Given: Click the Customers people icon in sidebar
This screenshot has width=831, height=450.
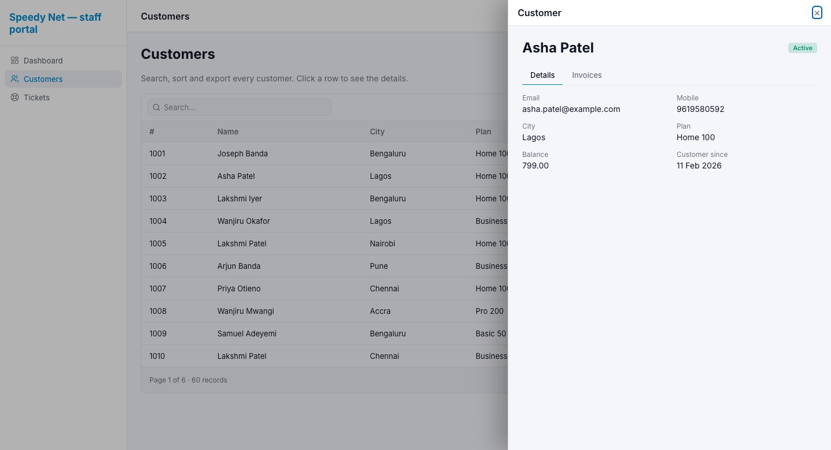Looking at the screenshot, I should click(15, 79).
